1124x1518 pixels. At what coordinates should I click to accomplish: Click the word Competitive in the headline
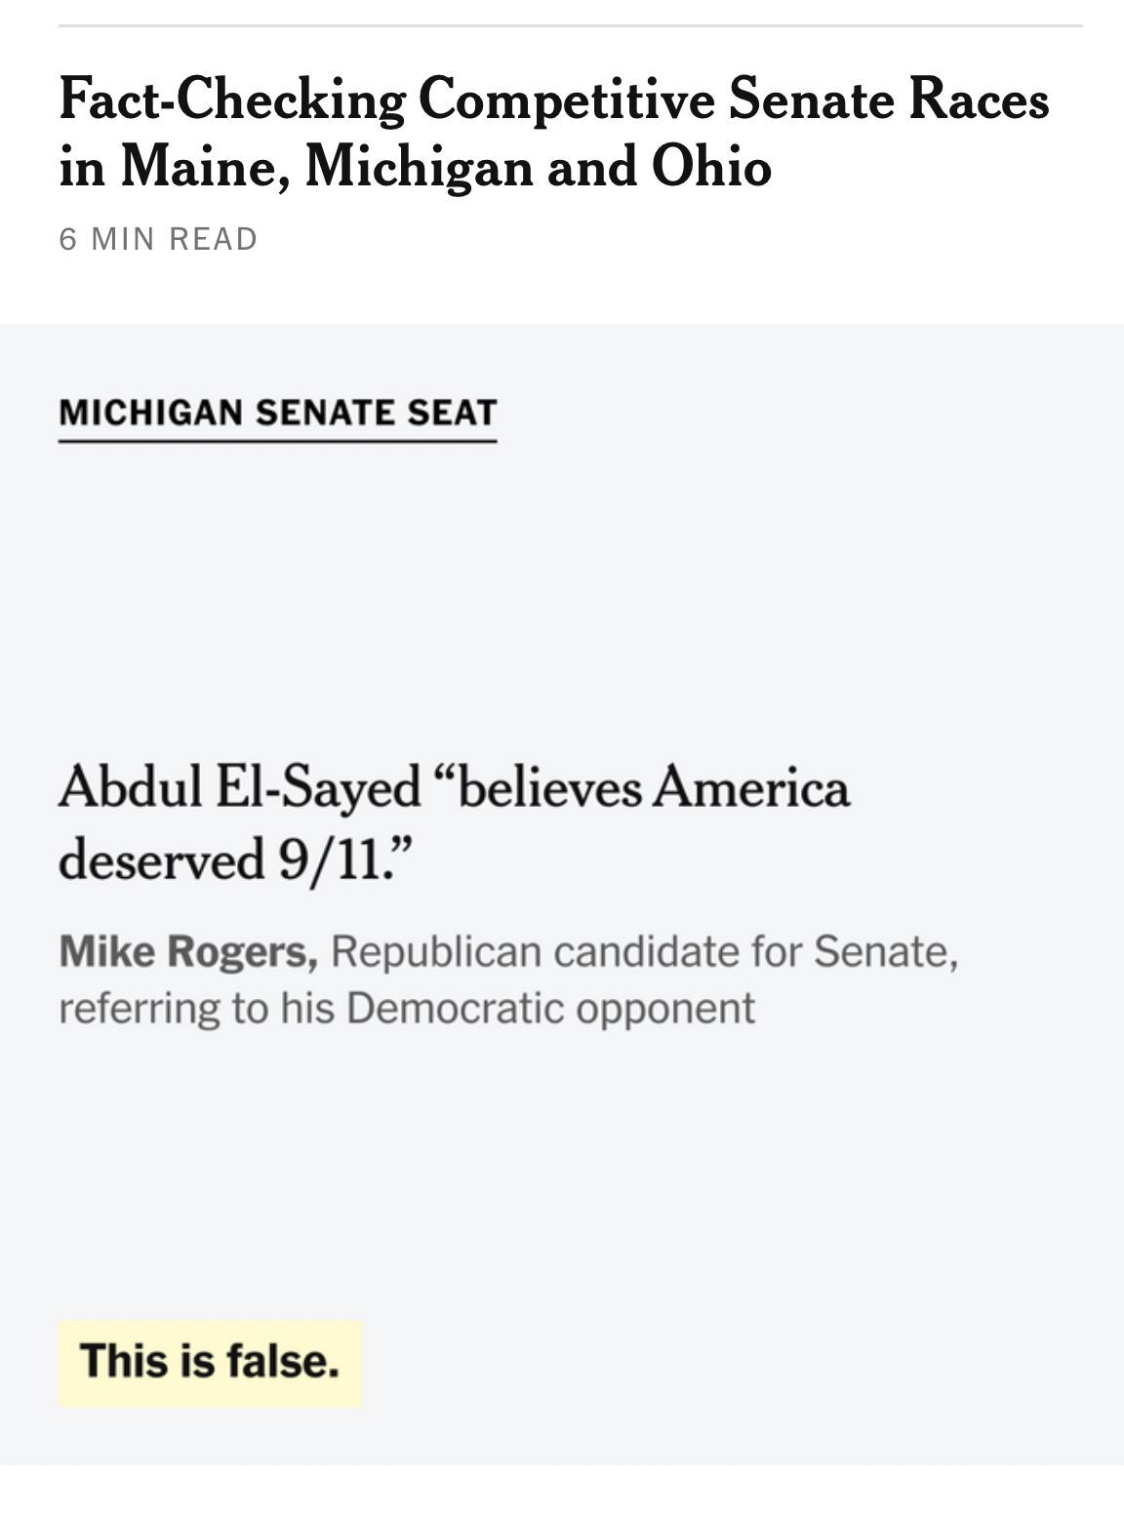click(x=566, y=100)
